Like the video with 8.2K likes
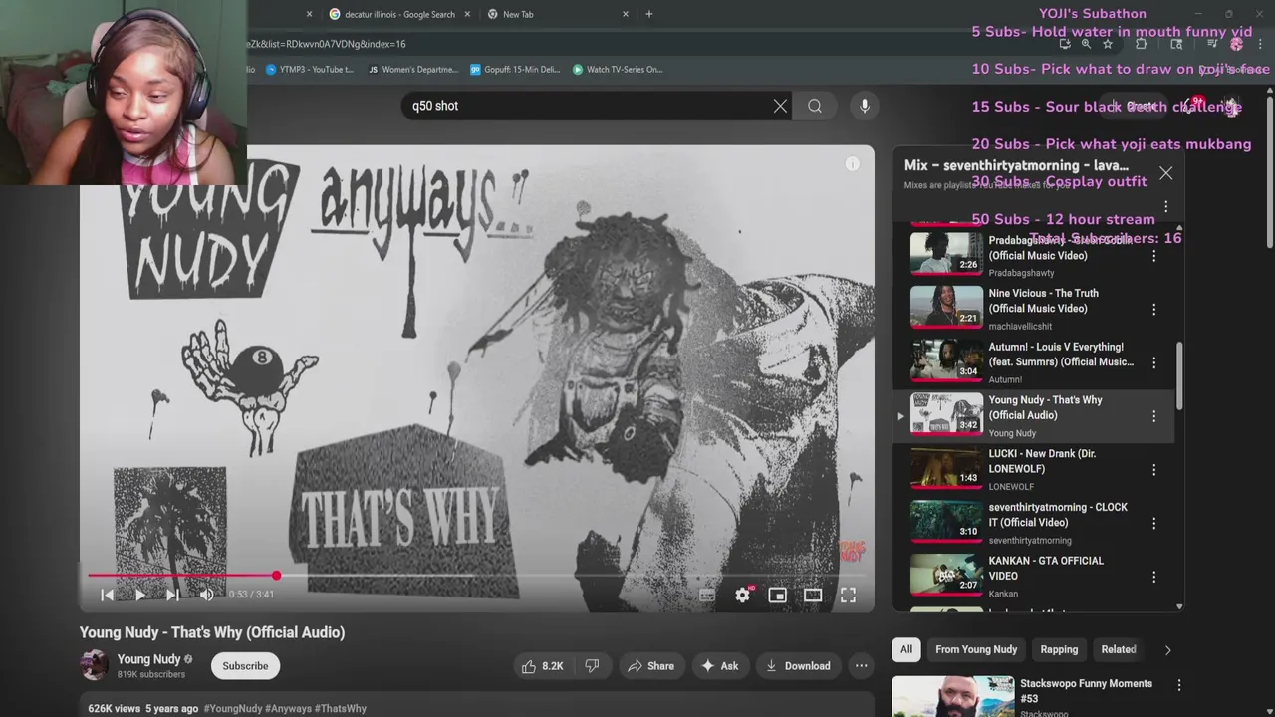1275x717 pixels. point(543,666)
